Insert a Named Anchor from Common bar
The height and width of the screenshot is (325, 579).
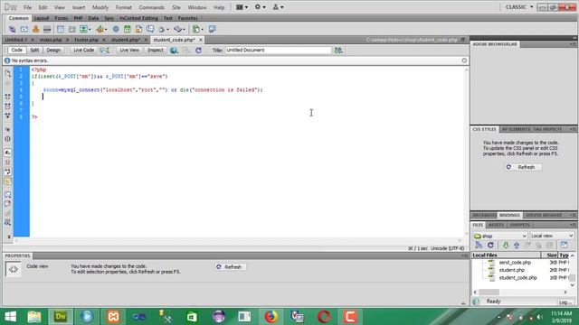tap(36, 29)
